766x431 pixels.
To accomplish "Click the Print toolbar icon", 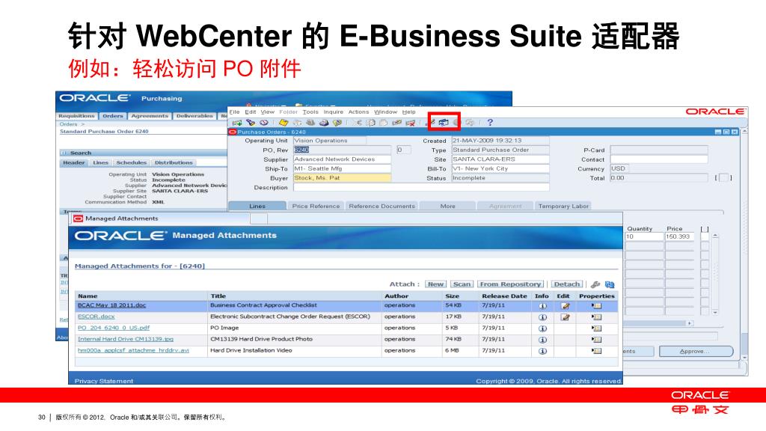I will tap(324, 123).
